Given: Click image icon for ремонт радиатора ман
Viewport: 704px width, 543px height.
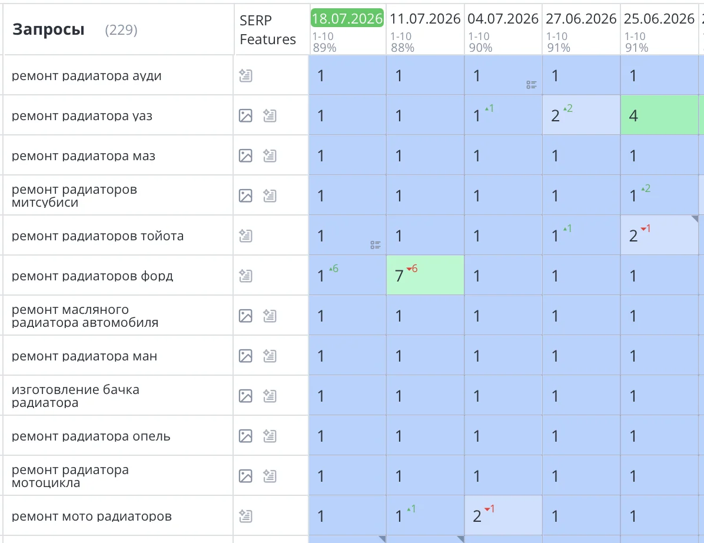Looking at the screenshot, I should click(245, 356).
